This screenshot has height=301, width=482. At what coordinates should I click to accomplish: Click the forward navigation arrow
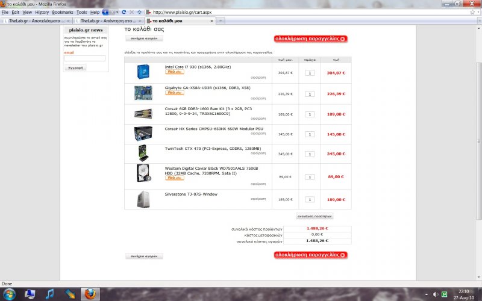[112, 12]
